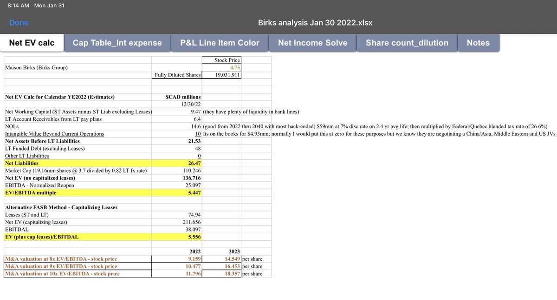Screen dimensions: 557x300
Task: Select the Maison Birks (Birks Group) cell
Action: tap(78, 68)
